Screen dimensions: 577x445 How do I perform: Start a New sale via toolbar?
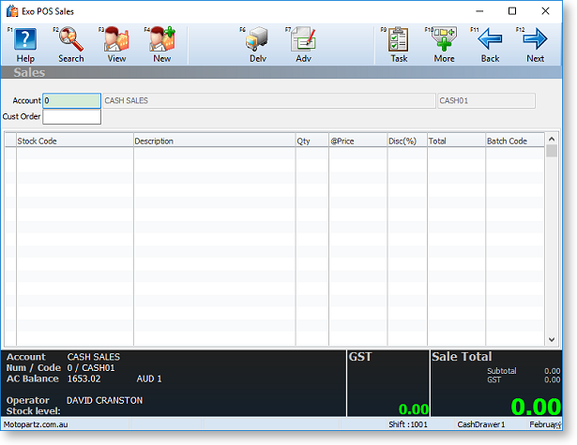click(x=162, y=41)
